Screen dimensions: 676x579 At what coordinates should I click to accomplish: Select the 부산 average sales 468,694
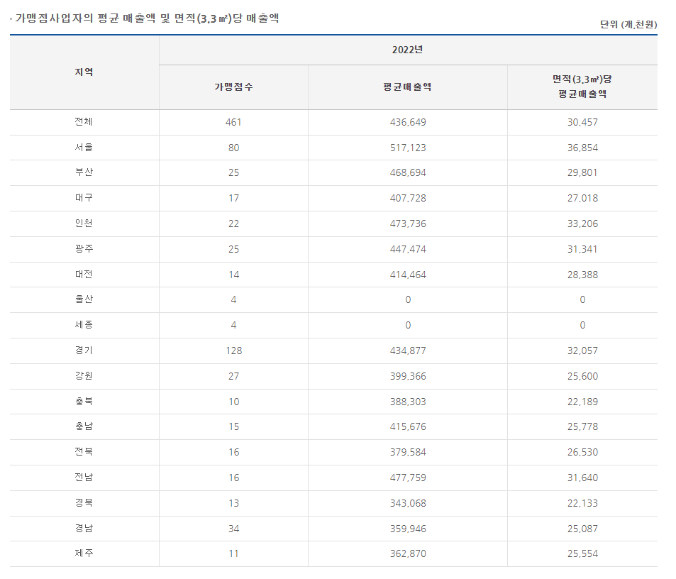click(x=408, y=173)
